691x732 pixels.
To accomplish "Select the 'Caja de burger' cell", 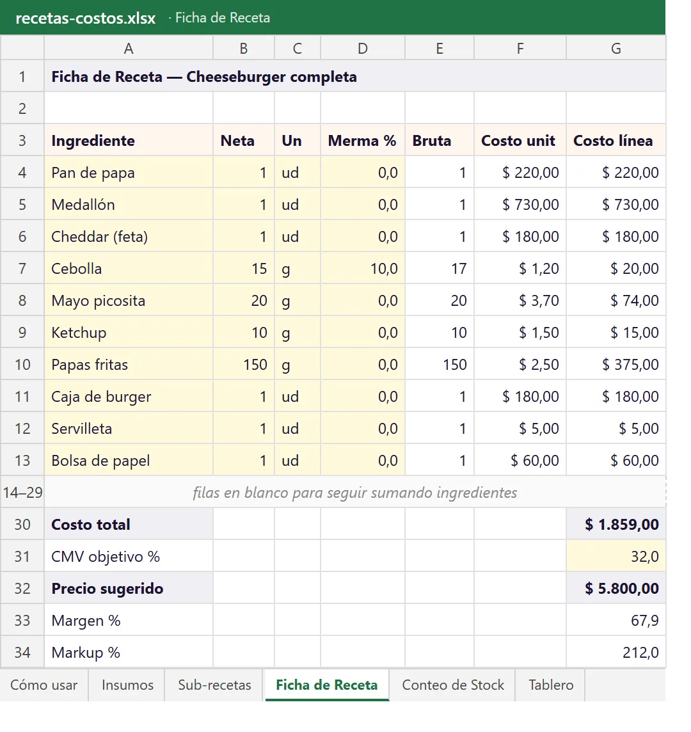I will pyautogui.click(x=129, y=396).
